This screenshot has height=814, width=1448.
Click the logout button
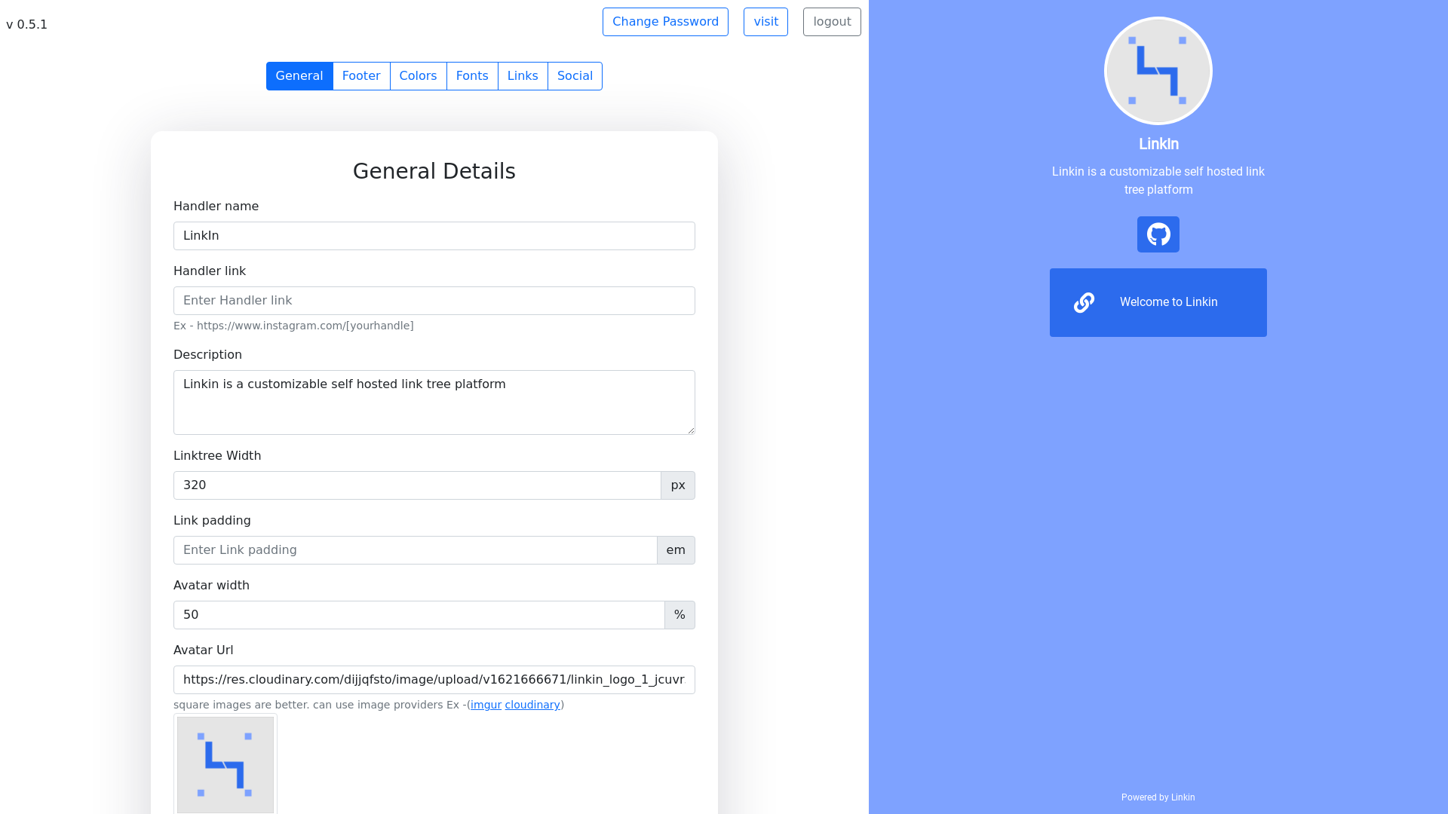coord(831,22)
